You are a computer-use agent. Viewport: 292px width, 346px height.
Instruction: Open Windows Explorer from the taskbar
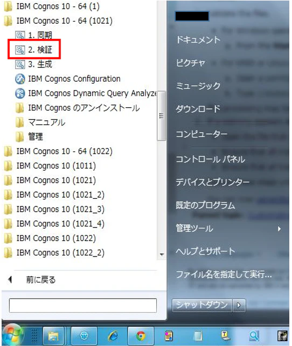(53, 336)
